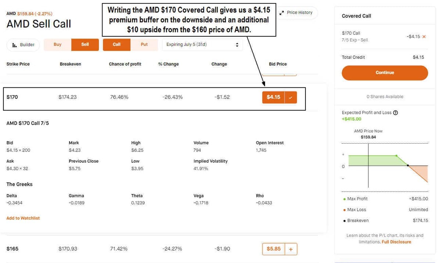The width and height of the screenshot is (441, 263).
Task: Add the $165 call using plus icon
Action: 291,249
